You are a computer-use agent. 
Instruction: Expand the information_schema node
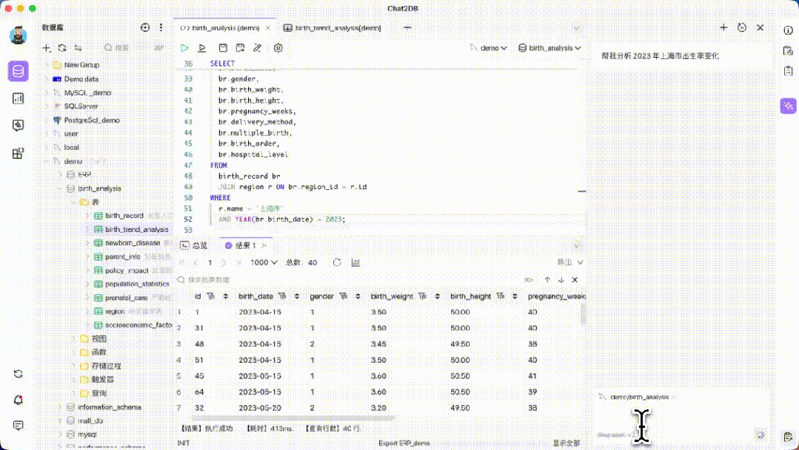pyautogui.click(x=60, y=407)
